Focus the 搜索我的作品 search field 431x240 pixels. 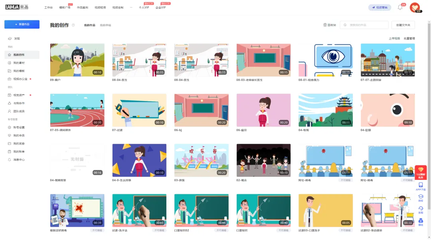[x=364, y=25]
